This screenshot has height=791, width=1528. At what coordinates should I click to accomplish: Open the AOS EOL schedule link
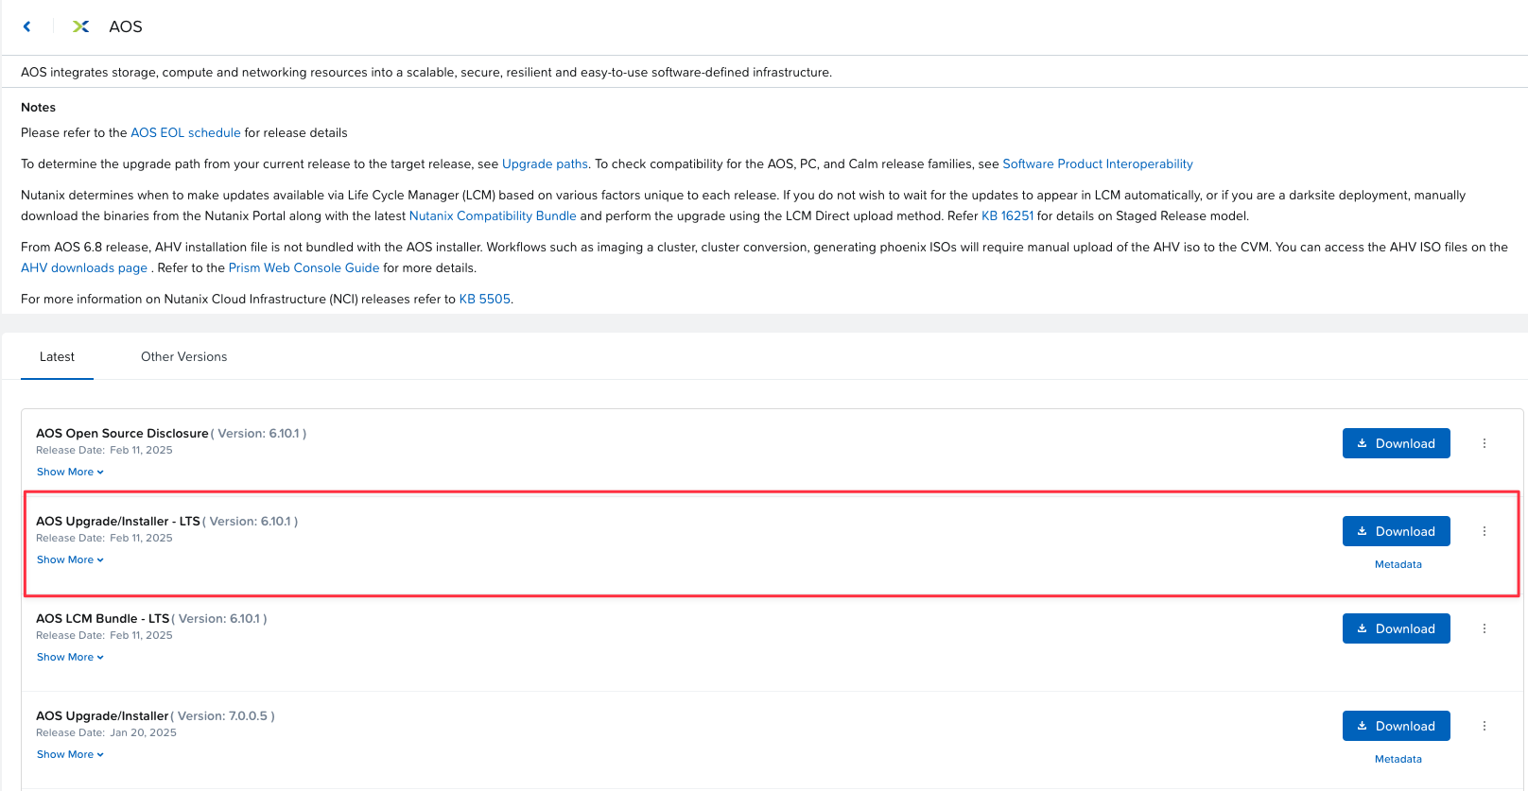(185, 133)
